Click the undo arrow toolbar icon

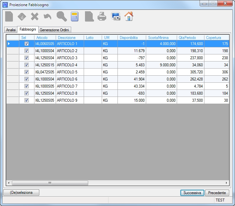(x=48, y=17)
